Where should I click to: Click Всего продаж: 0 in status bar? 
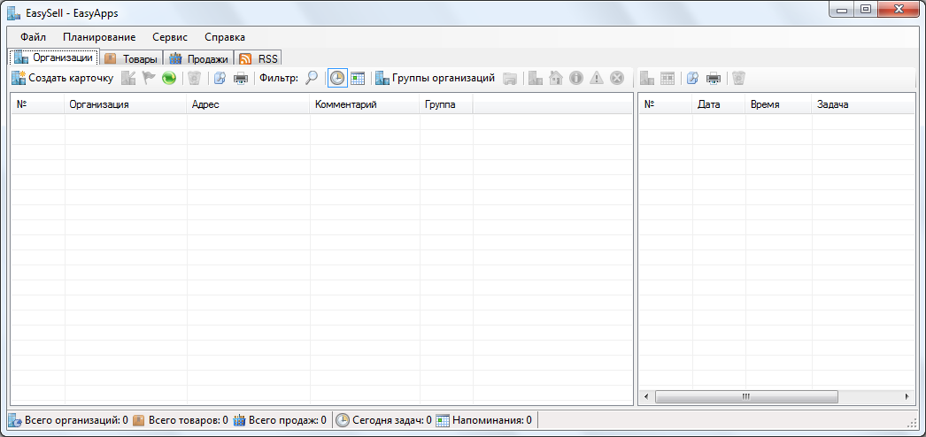click(x=280, y=420)
